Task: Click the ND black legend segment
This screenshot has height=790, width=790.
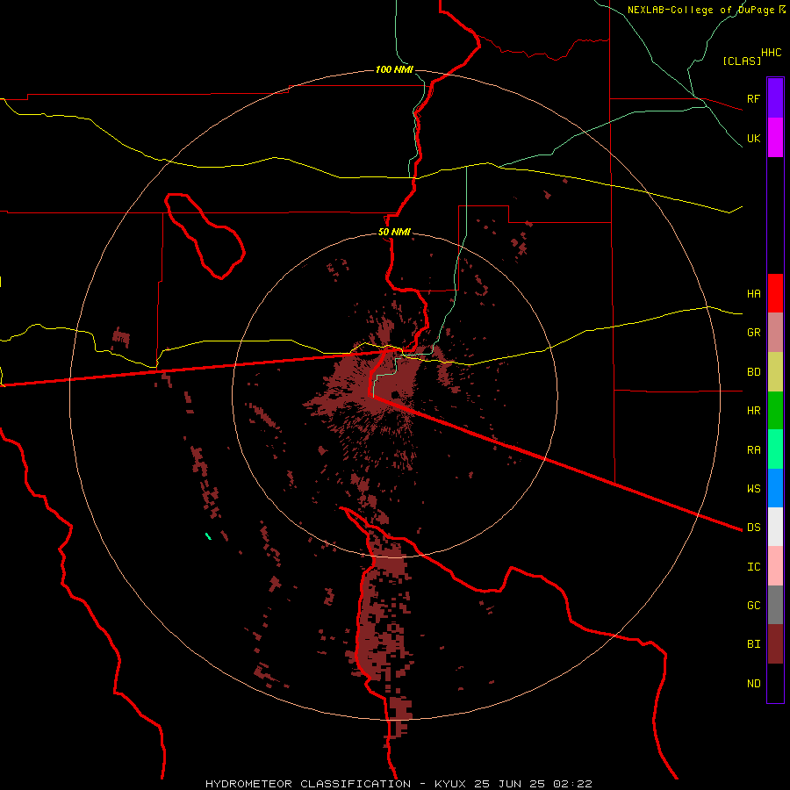Action: 775,683
